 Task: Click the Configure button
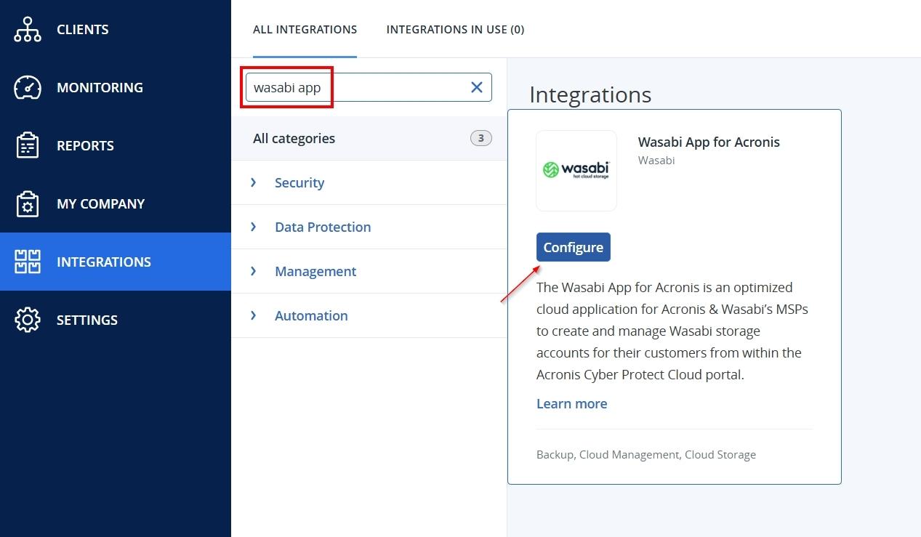point(574,247)
